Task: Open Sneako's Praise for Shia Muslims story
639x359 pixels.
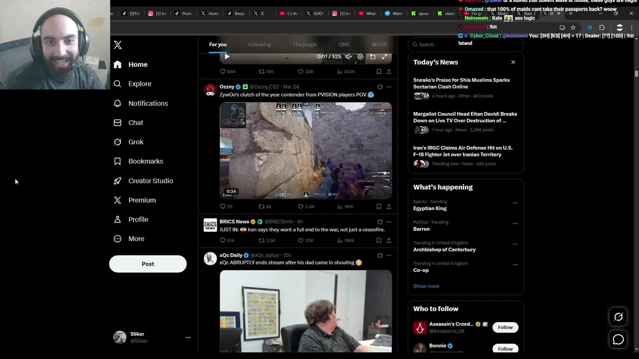Action: pos(465,87)
